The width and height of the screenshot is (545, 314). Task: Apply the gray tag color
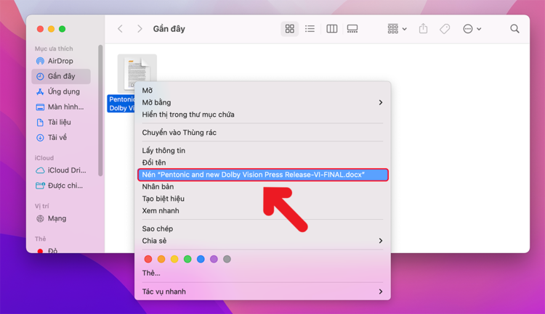(227, 259)
